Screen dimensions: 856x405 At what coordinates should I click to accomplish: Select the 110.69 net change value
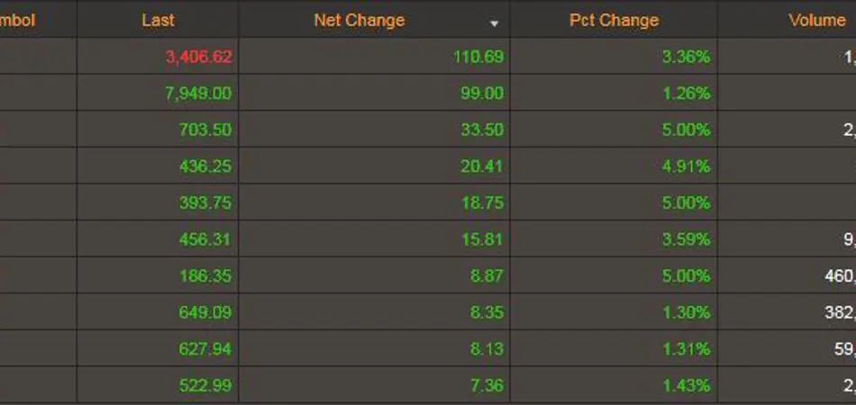click(x=478, y=57)
